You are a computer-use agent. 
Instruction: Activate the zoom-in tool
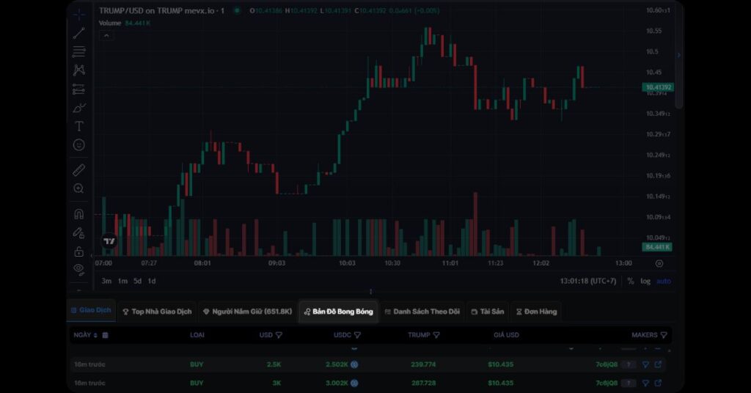tap(79, 188)
